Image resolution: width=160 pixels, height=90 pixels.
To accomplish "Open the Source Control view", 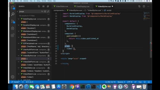I will pos(13,21).
